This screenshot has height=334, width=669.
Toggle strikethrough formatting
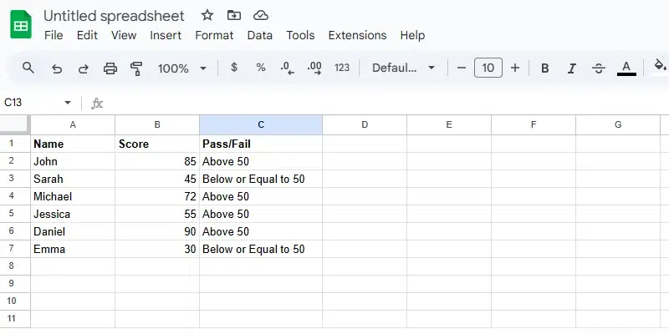coord(599,68)
